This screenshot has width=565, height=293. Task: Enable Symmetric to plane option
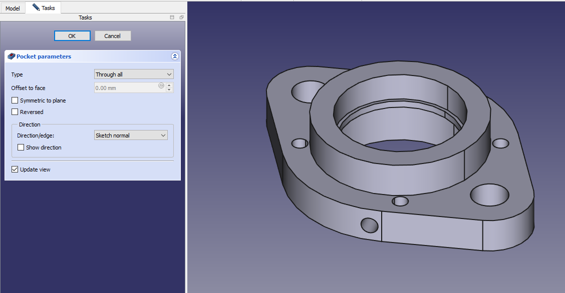[15, 100]
